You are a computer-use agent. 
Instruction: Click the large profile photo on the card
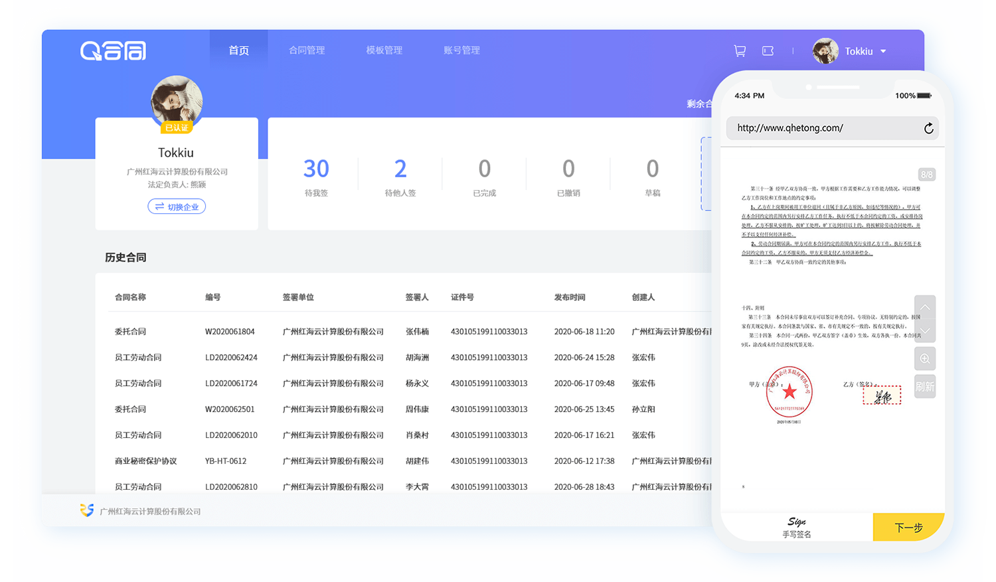pos(177,101)
